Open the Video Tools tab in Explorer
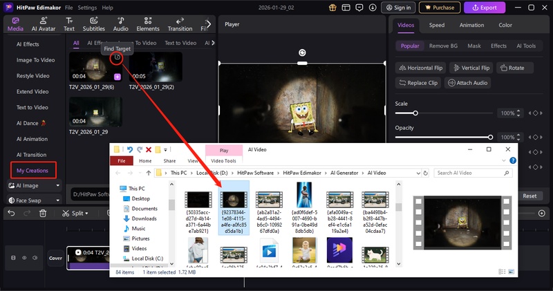 [223, 161]
